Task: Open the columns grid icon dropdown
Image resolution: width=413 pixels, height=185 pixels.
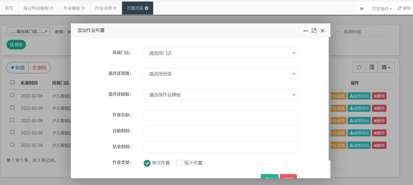Action: click(x=386, y=67)
